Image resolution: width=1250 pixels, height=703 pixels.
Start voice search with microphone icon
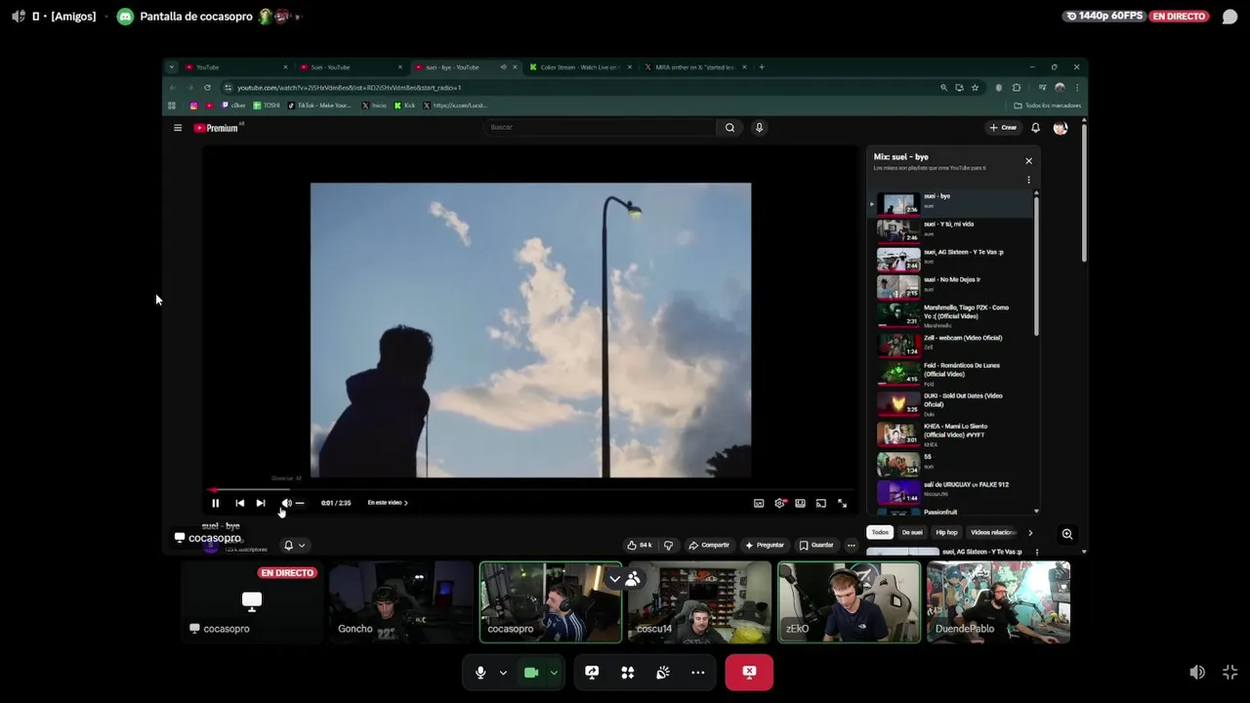[759, 127]
